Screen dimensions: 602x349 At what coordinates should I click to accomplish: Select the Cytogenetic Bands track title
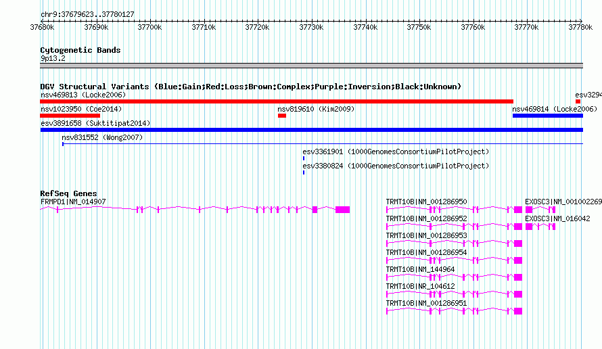coord(80,50)
